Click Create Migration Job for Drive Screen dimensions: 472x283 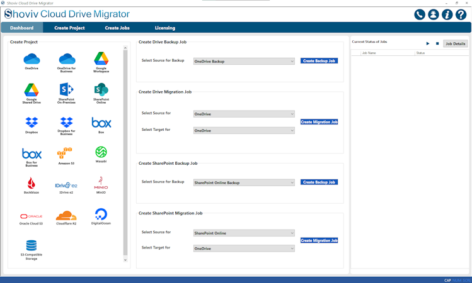click(x=319, y=122)
